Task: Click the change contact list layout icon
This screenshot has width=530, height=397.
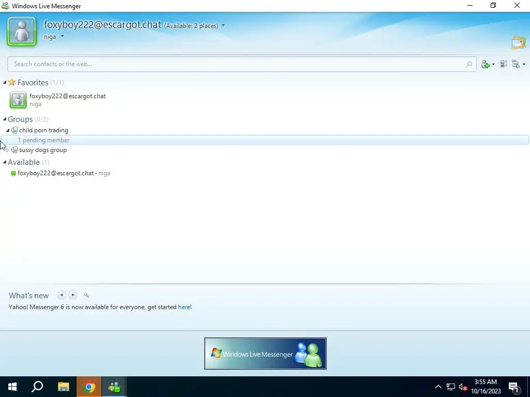Action: 504,64
